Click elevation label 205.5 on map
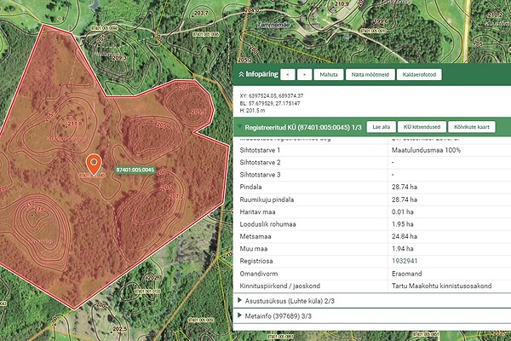Viewport: 511px width, 341px height. tap(198, 112)
